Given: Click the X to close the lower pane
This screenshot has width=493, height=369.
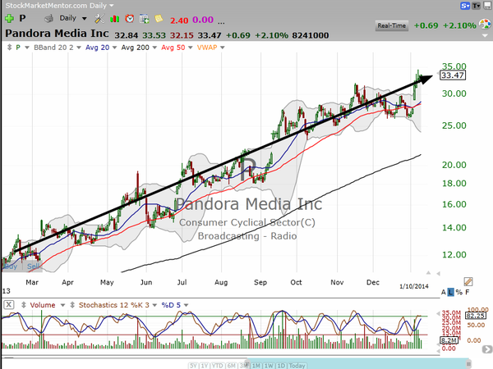Looking at the screenshot, I should click(x=9, y=305).
